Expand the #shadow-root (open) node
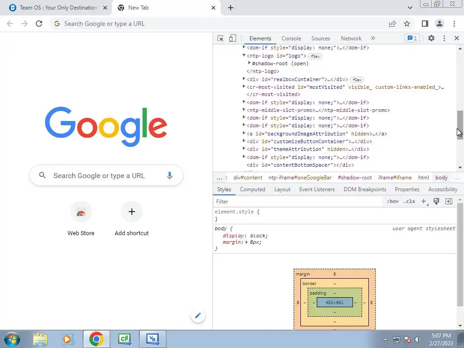This screenshot has width=464, height=348. (x=249, y=63)
